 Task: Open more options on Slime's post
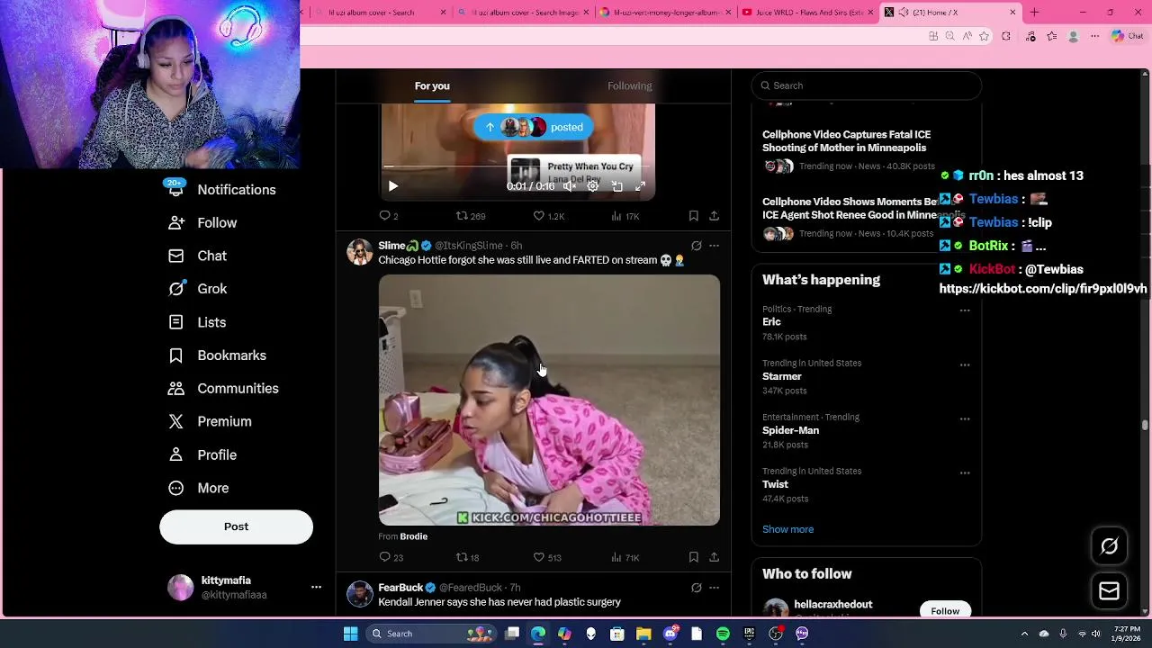click(x=714, y=246)
